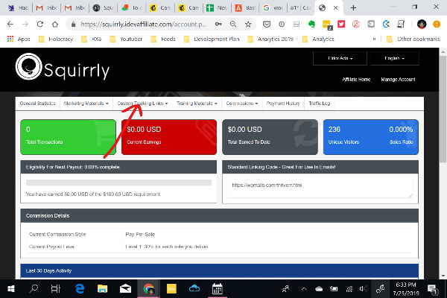Open the calendar app on the taskbar

[218, 289]
